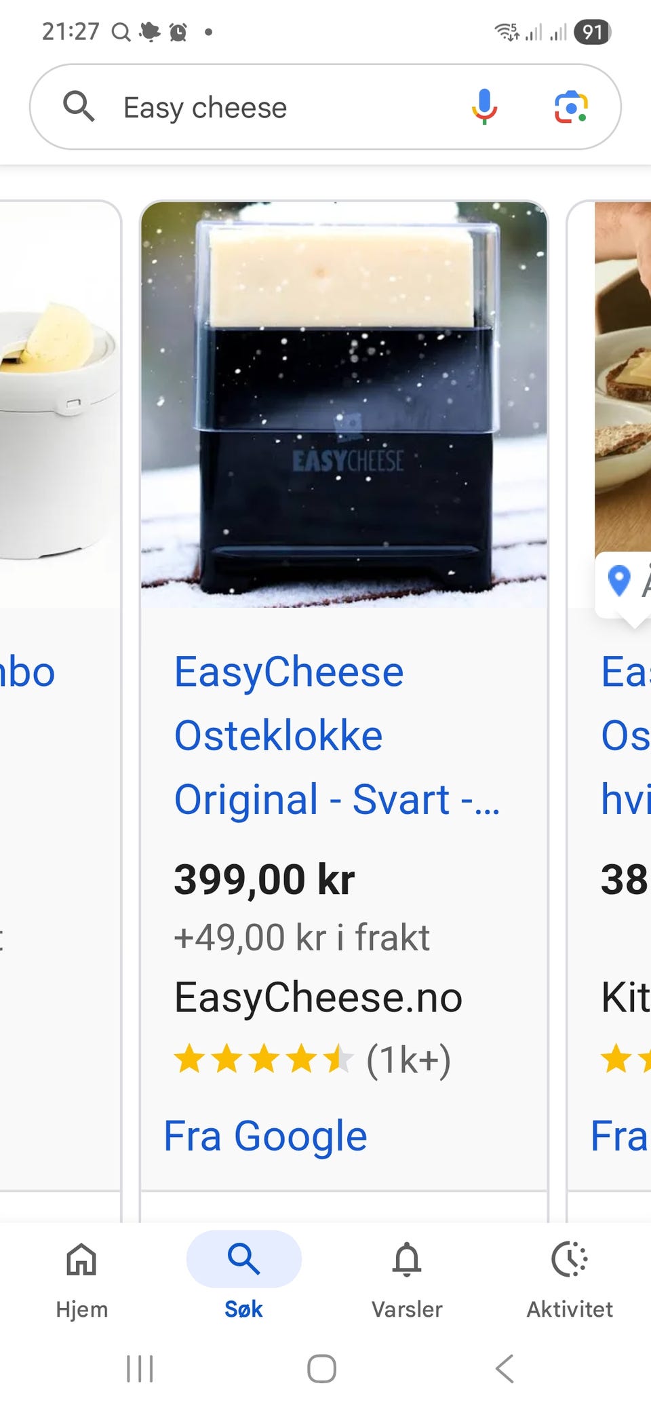Viewport: 651px width, 1411px height.
Task: Tap Android home navigation button
Action: point(321,1368)
